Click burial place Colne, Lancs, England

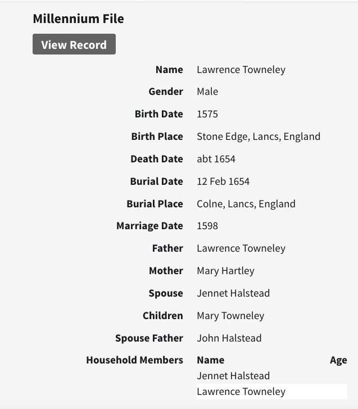[x=246, y=204]
